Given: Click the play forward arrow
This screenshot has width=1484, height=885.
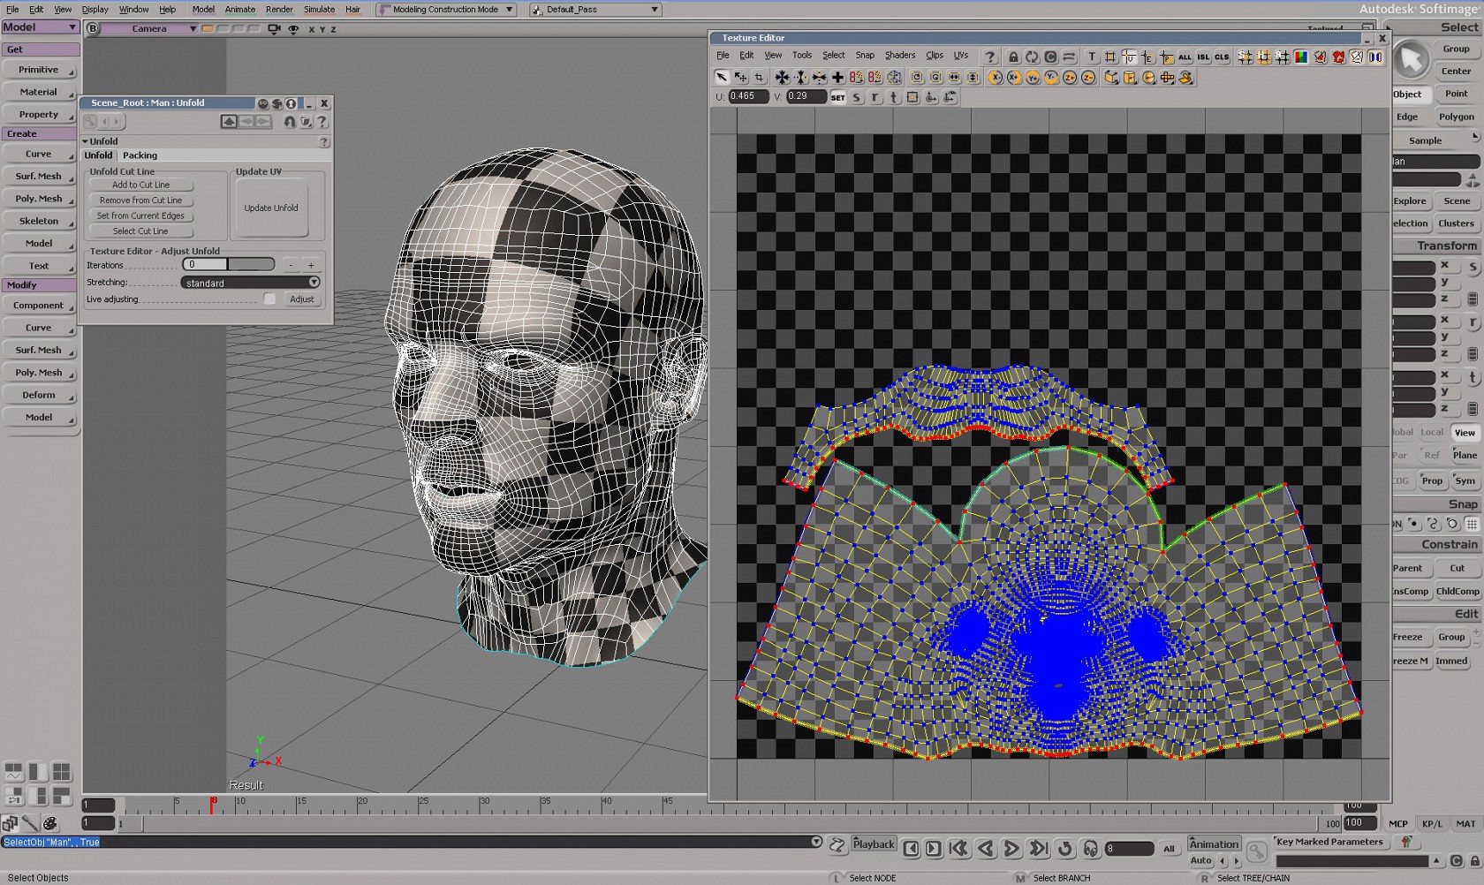Looking at the screenshot, I should [1012, 849].
